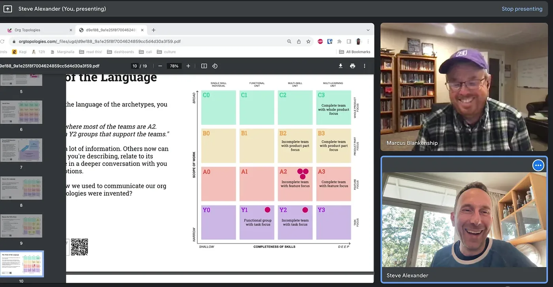Viewport: 553px width, 287px height.
Task: Select page 5 thumbnail in the sidebar
Action: pyautogui.click(x=21, y=80)
